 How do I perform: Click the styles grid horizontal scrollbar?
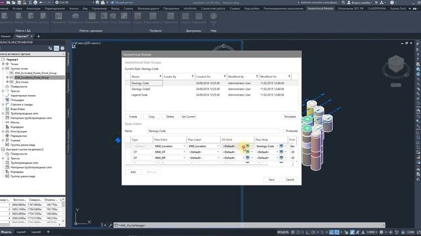click(197, 165)
